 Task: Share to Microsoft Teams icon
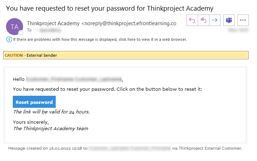(x=229, y=20)
